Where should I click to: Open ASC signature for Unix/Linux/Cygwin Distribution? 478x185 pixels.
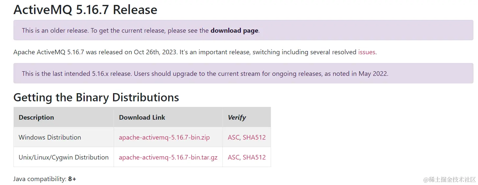tap(234, 157)
